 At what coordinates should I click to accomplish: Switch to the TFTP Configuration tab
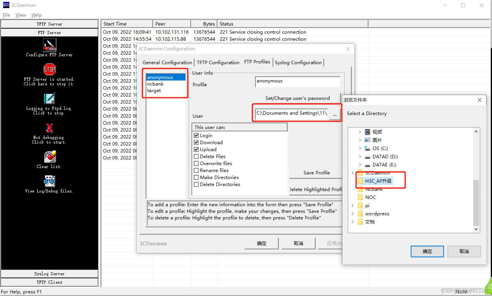coord(218,62)
